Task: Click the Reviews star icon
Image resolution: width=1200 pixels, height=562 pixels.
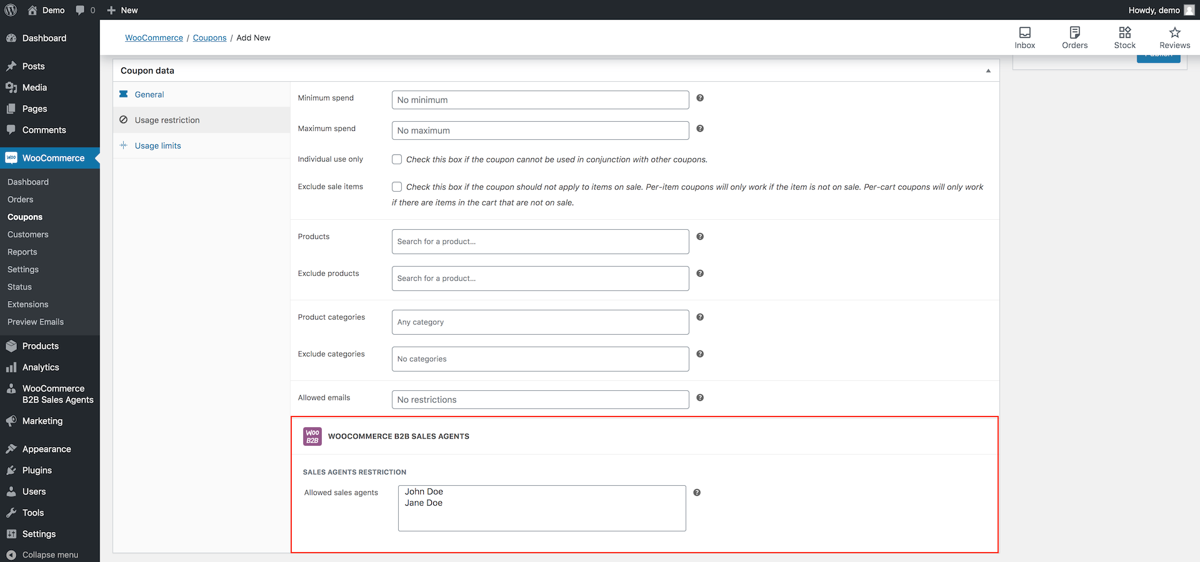Action: click(1174, 32)
